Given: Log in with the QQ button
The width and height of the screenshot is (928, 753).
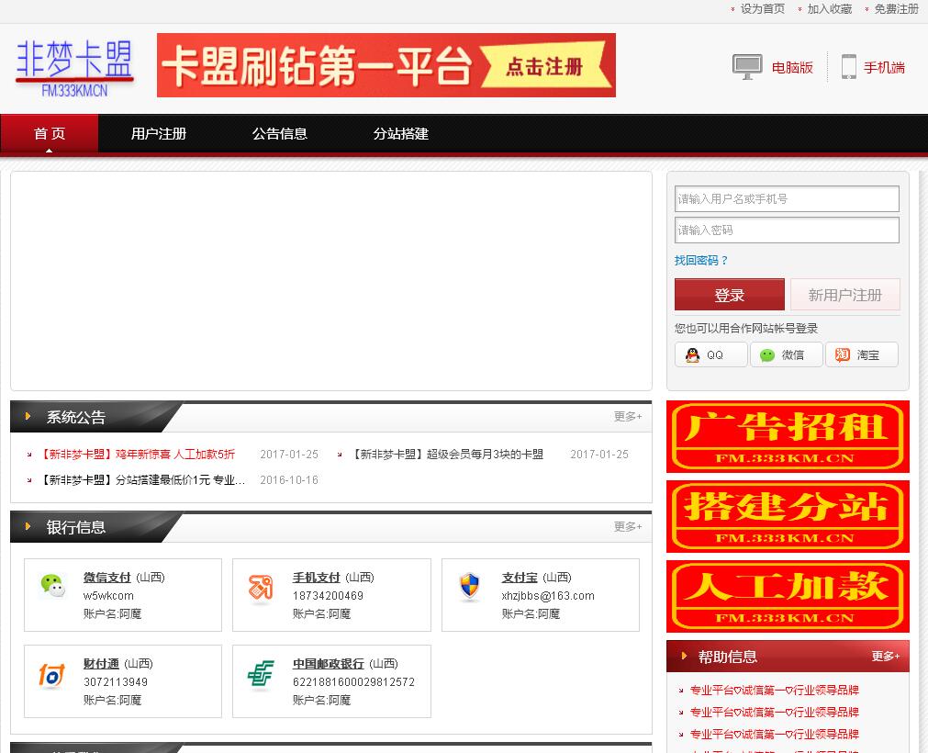Looking at the screenshot, I should click(710, 354).
